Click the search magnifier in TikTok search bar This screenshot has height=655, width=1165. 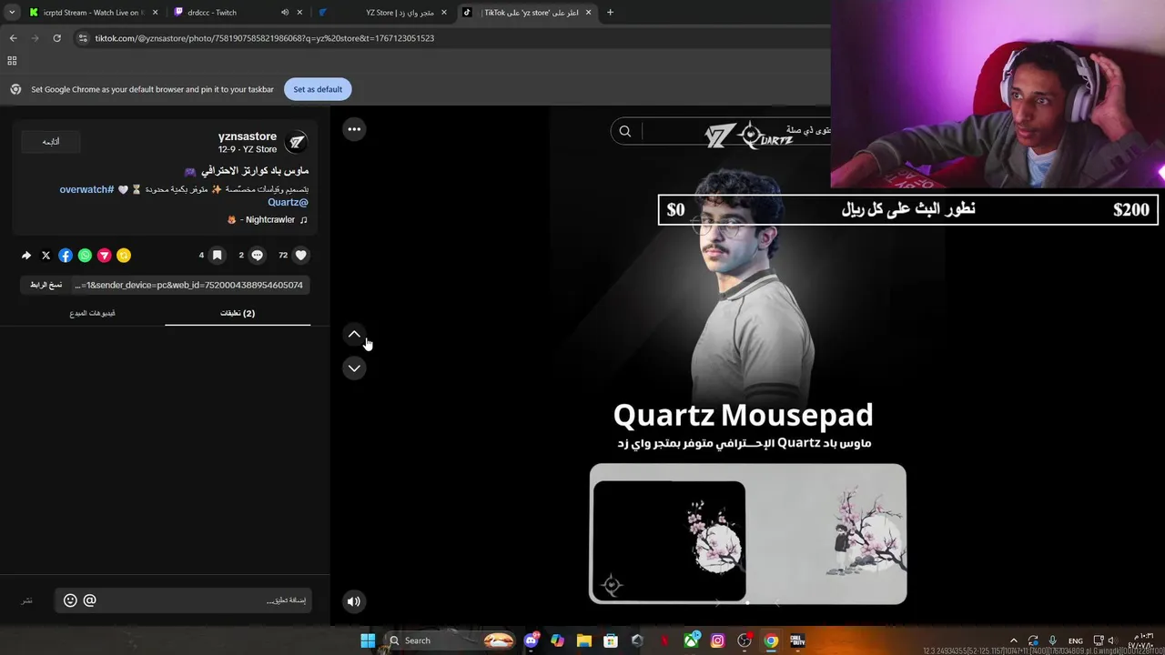625,131
